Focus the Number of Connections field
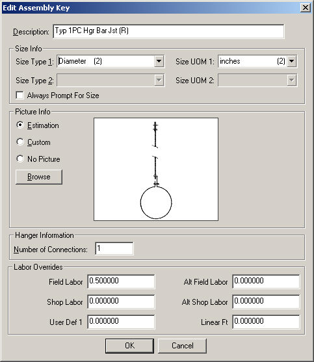 tap(114, 249)
